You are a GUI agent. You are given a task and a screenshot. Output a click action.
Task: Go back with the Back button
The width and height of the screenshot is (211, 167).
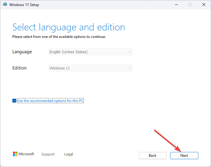[x=153, y=156]
